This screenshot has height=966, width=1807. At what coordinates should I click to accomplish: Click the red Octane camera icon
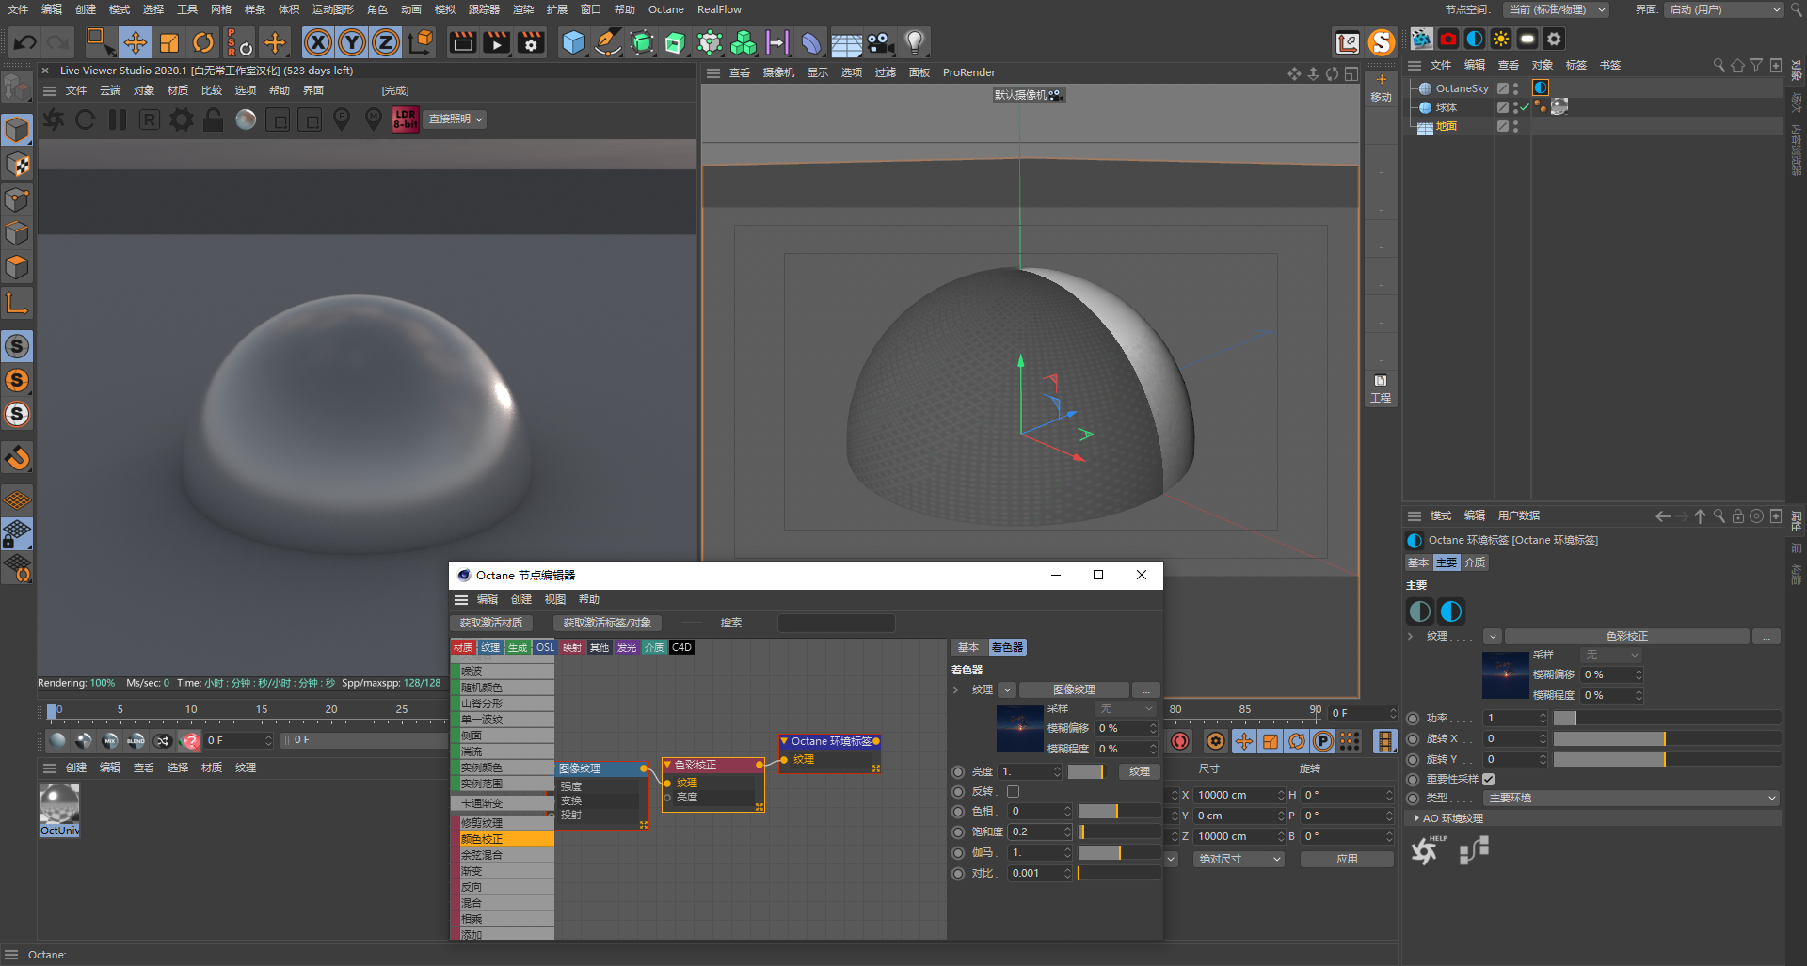[1448, 39]
